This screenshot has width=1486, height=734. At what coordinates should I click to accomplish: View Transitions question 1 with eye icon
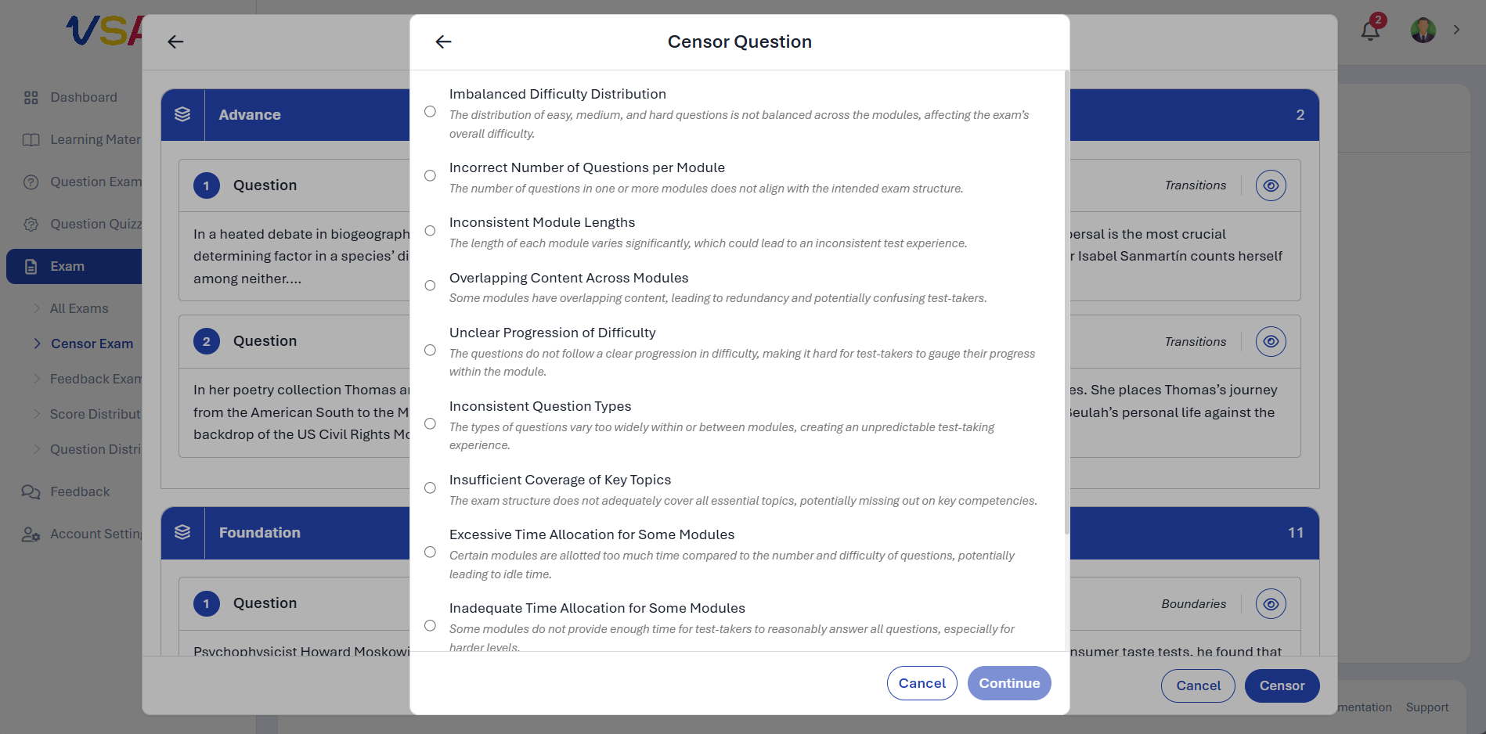point(1271,185)
